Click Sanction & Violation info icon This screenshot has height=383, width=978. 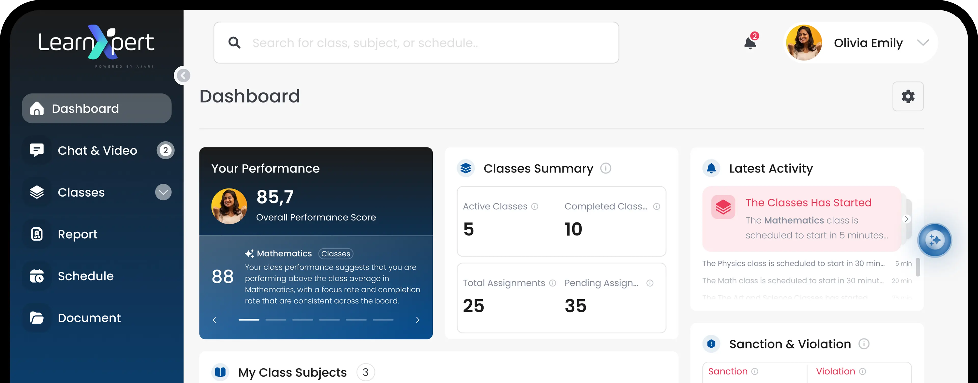(x=864, y=344)
